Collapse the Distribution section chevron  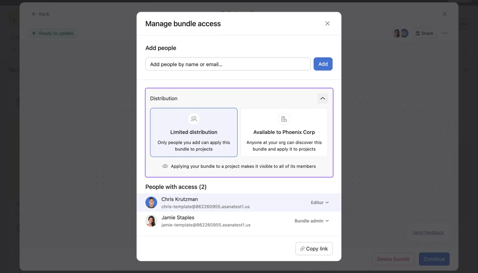click(322, 98)
